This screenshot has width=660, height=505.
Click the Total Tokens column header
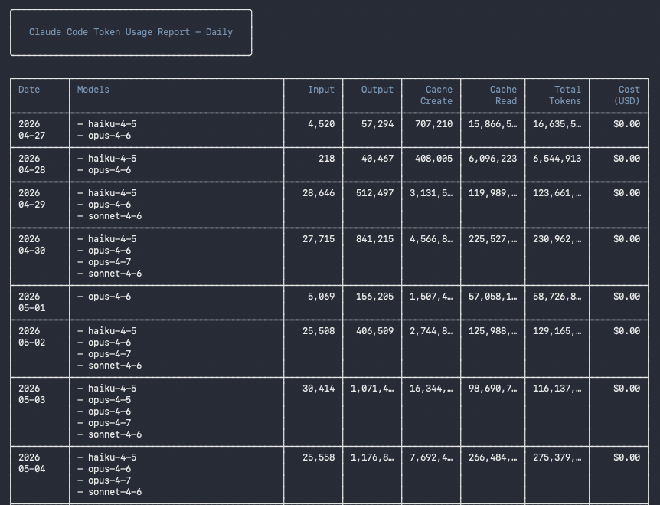(565, 95)
